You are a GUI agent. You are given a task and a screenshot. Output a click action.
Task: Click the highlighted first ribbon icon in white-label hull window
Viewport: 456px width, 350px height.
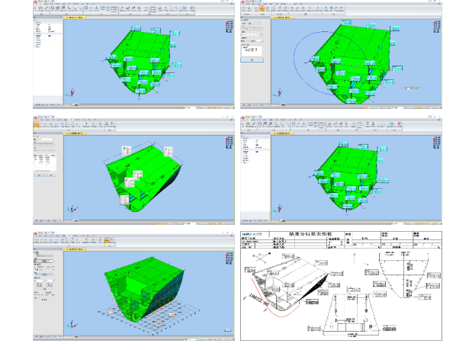[36, 125]
